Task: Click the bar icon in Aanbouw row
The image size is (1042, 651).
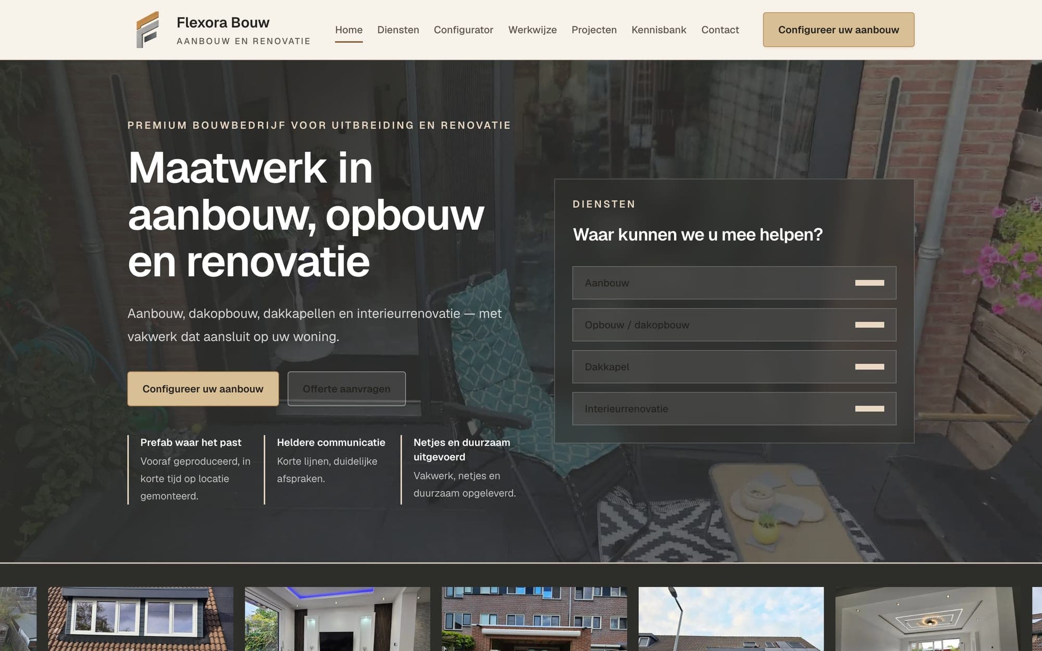Action: (870, 283)
